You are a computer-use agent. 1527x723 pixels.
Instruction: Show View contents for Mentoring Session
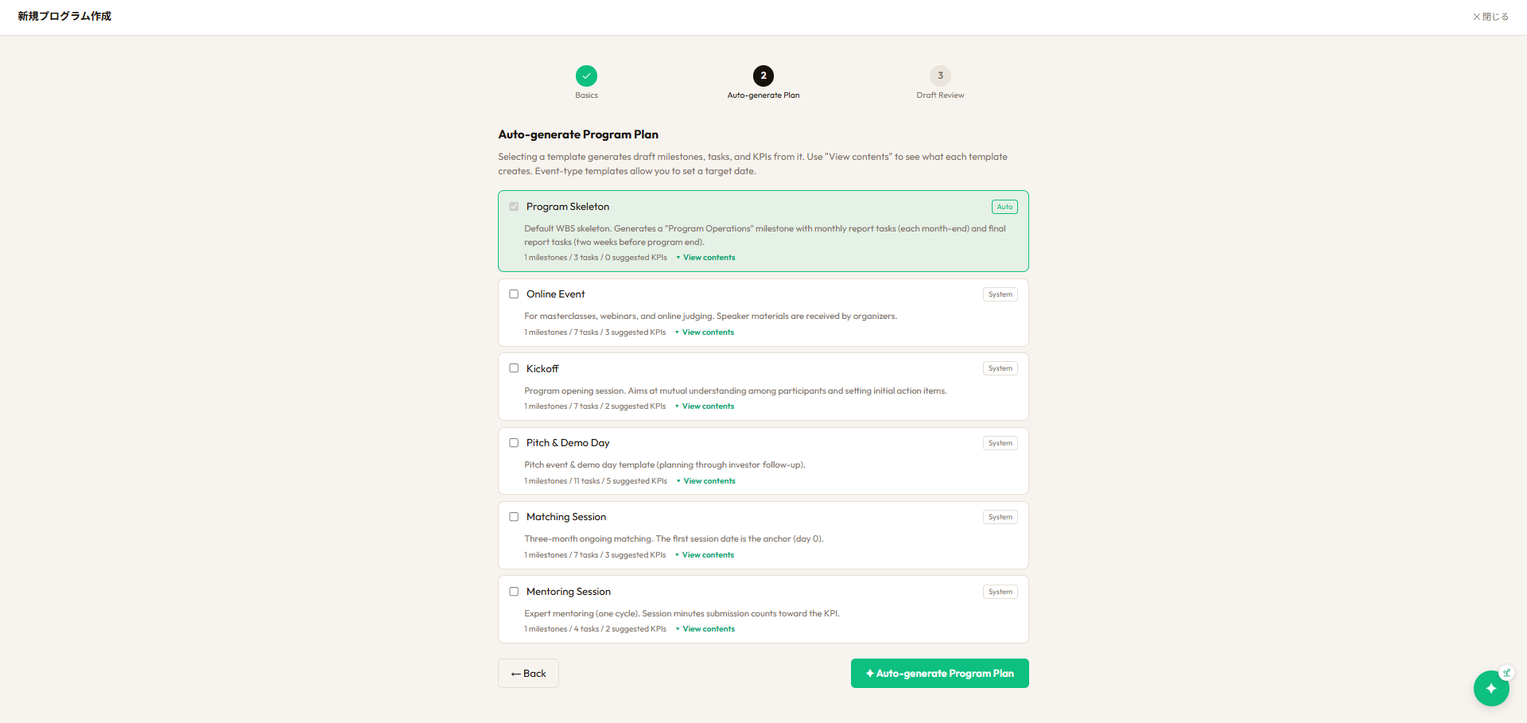tap(705, 629)
